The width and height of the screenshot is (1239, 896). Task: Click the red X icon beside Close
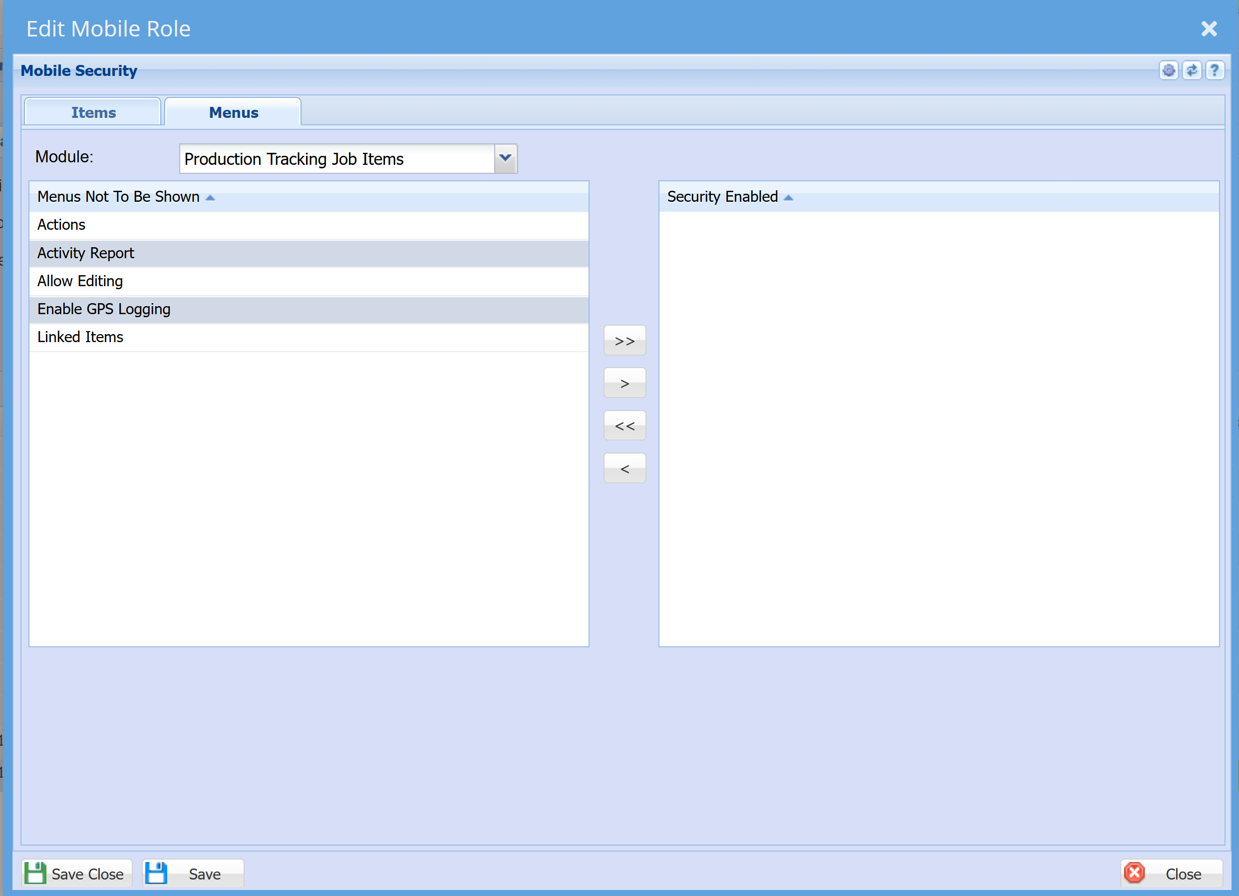coord(1135,873)
